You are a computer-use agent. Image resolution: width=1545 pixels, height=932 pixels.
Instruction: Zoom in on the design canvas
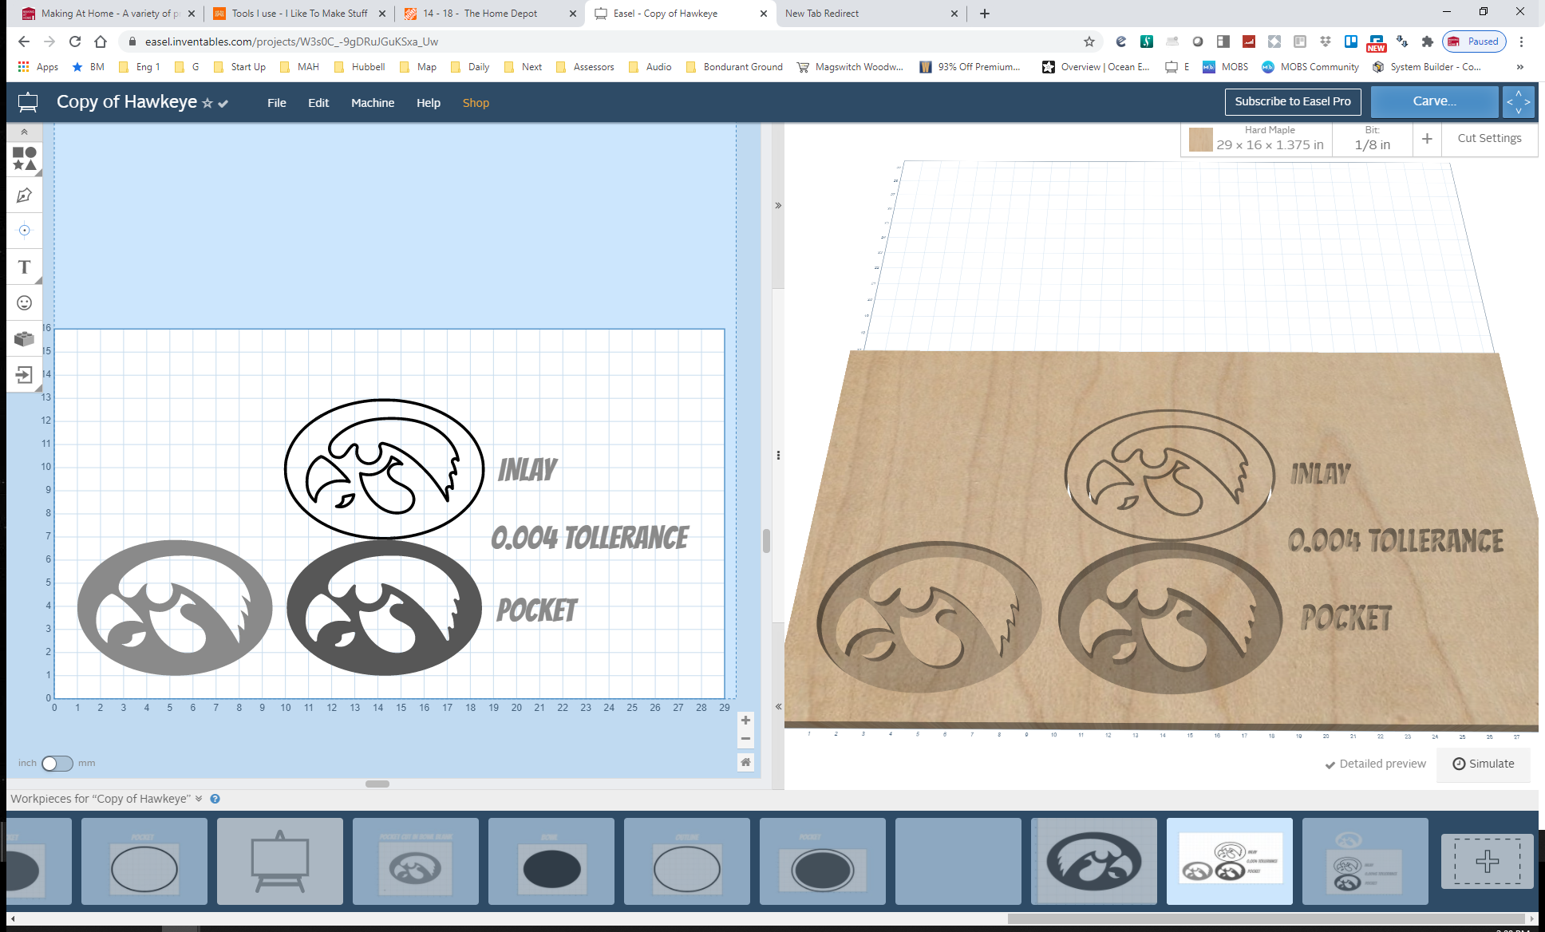(745, 721)
